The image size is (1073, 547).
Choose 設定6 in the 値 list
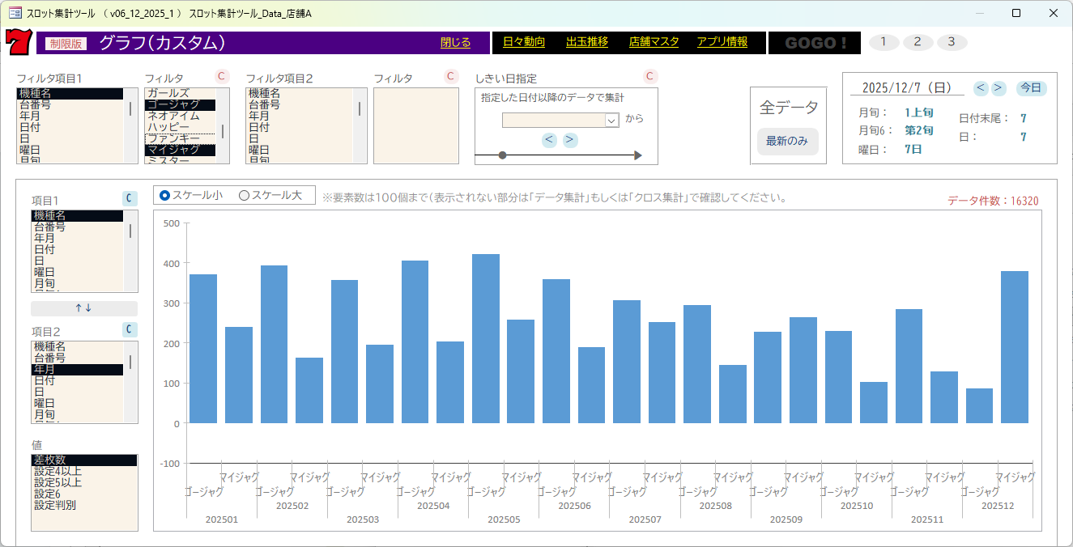tap(49, 494)
